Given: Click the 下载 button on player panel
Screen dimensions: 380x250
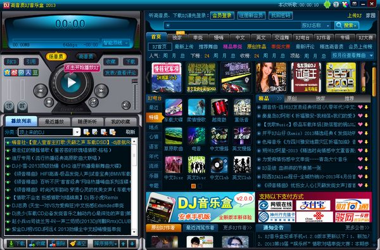Looking at the screenshot, I should 130,62.
